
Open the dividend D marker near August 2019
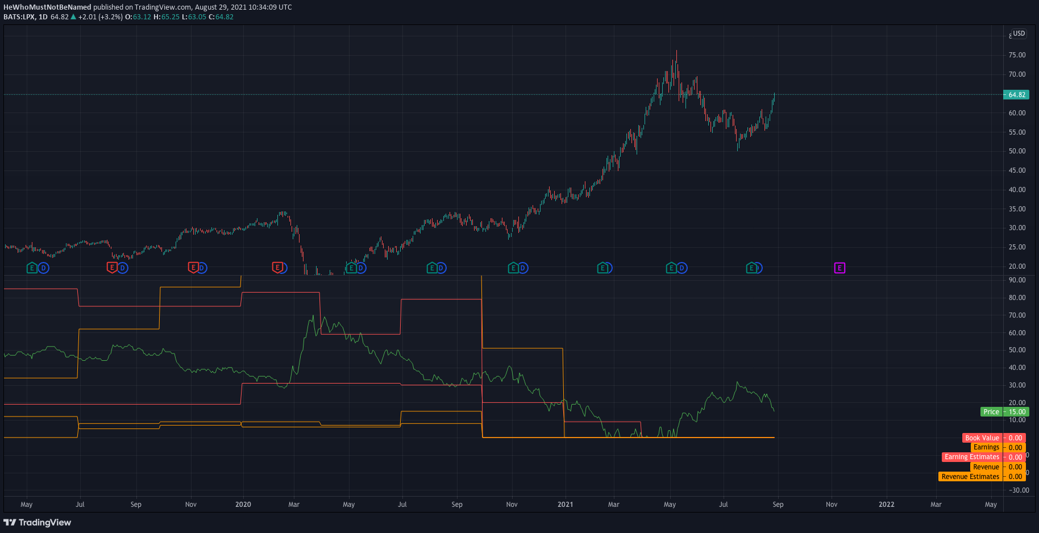123,268
